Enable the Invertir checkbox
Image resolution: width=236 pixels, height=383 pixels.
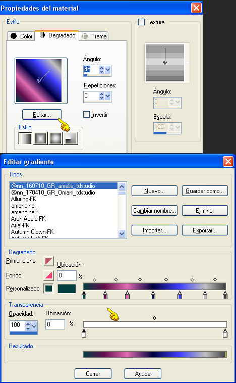(x=86, y=115)
